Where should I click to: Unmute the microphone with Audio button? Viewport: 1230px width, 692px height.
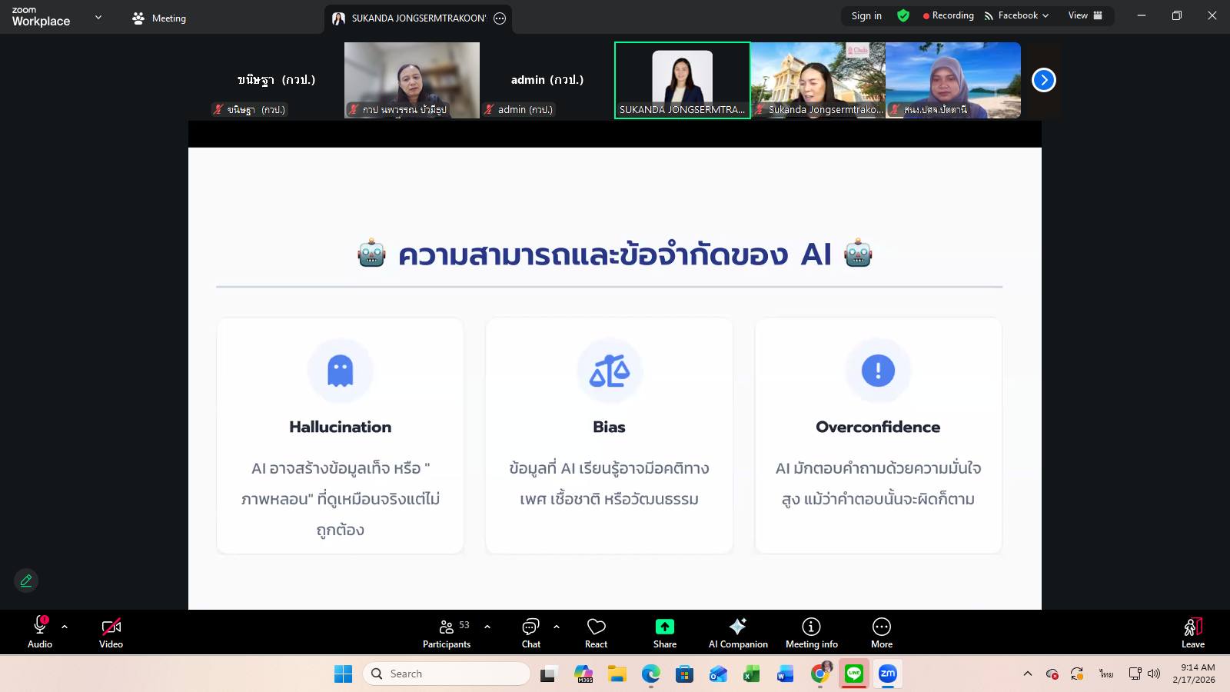40,633
